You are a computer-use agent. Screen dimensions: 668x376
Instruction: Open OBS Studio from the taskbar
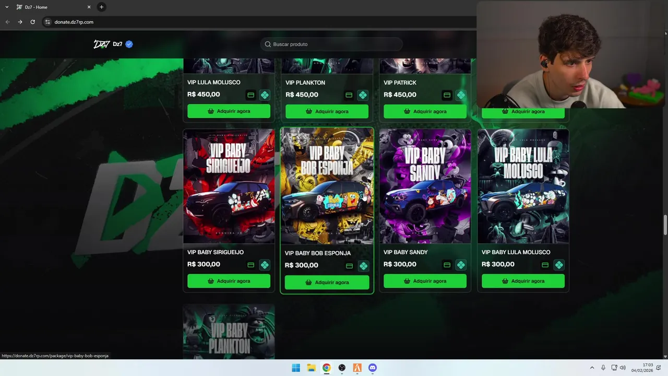coord(342,368)
